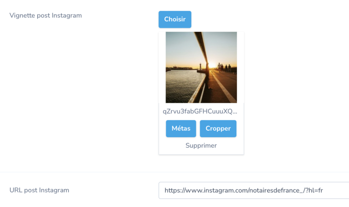Click the setting sun in the thumbnail
Image resolution: width=349 pixels, height=207 pixels.
(212, 65)
